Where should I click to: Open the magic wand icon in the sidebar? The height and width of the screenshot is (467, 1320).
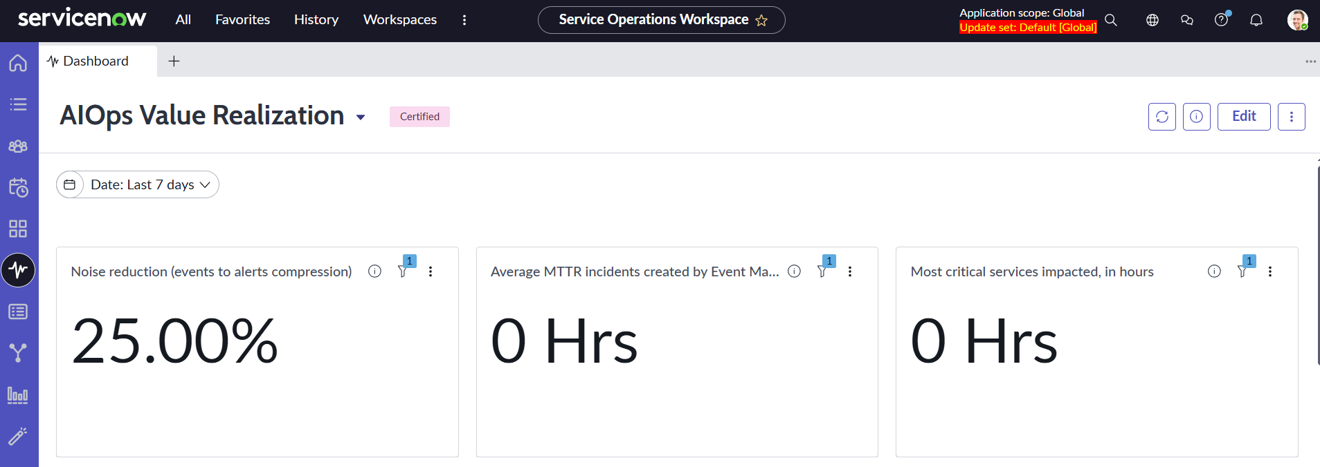[x=18, y=436]
